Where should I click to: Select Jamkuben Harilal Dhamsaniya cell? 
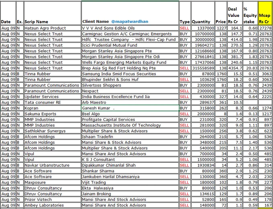tap(130, 177)
